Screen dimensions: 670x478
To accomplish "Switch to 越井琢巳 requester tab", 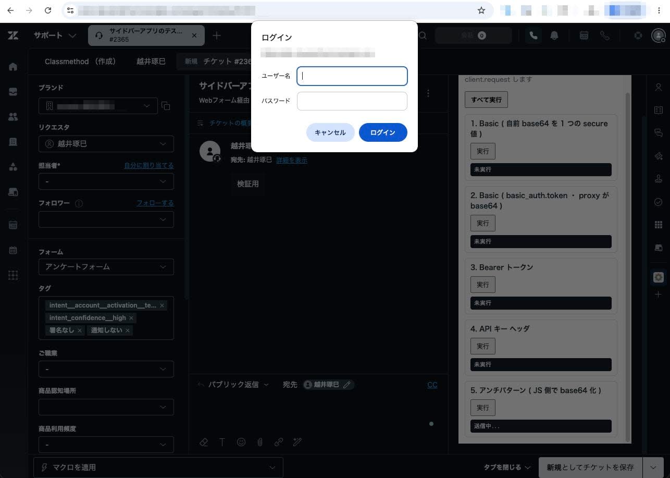I will click(x=151, y=62).
